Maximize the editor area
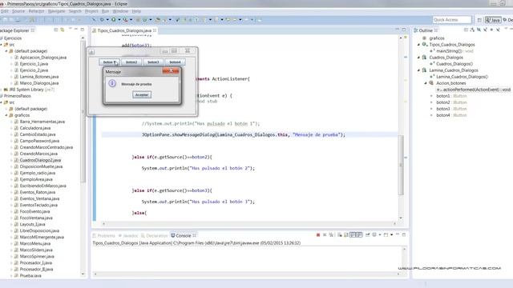 click(x=404, y=30)
